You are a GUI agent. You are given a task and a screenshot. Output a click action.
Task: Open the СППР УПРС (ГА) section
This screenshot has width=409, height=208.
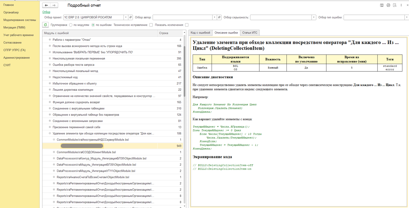[14, 50]
